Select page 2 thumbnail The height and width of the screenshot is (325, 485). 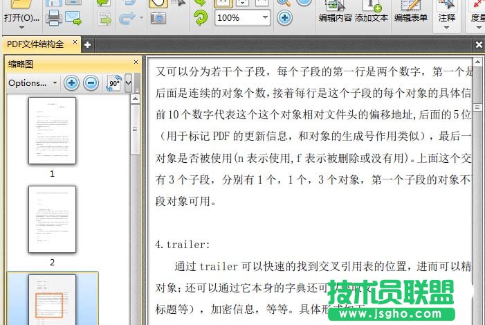click(53, 219)
